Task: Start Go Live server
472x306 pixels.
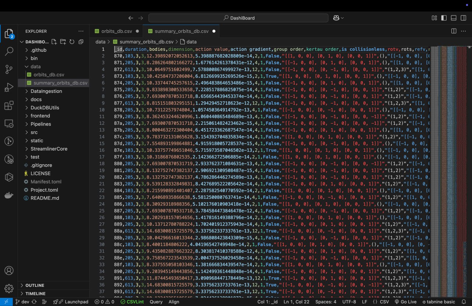Action: 405,302
